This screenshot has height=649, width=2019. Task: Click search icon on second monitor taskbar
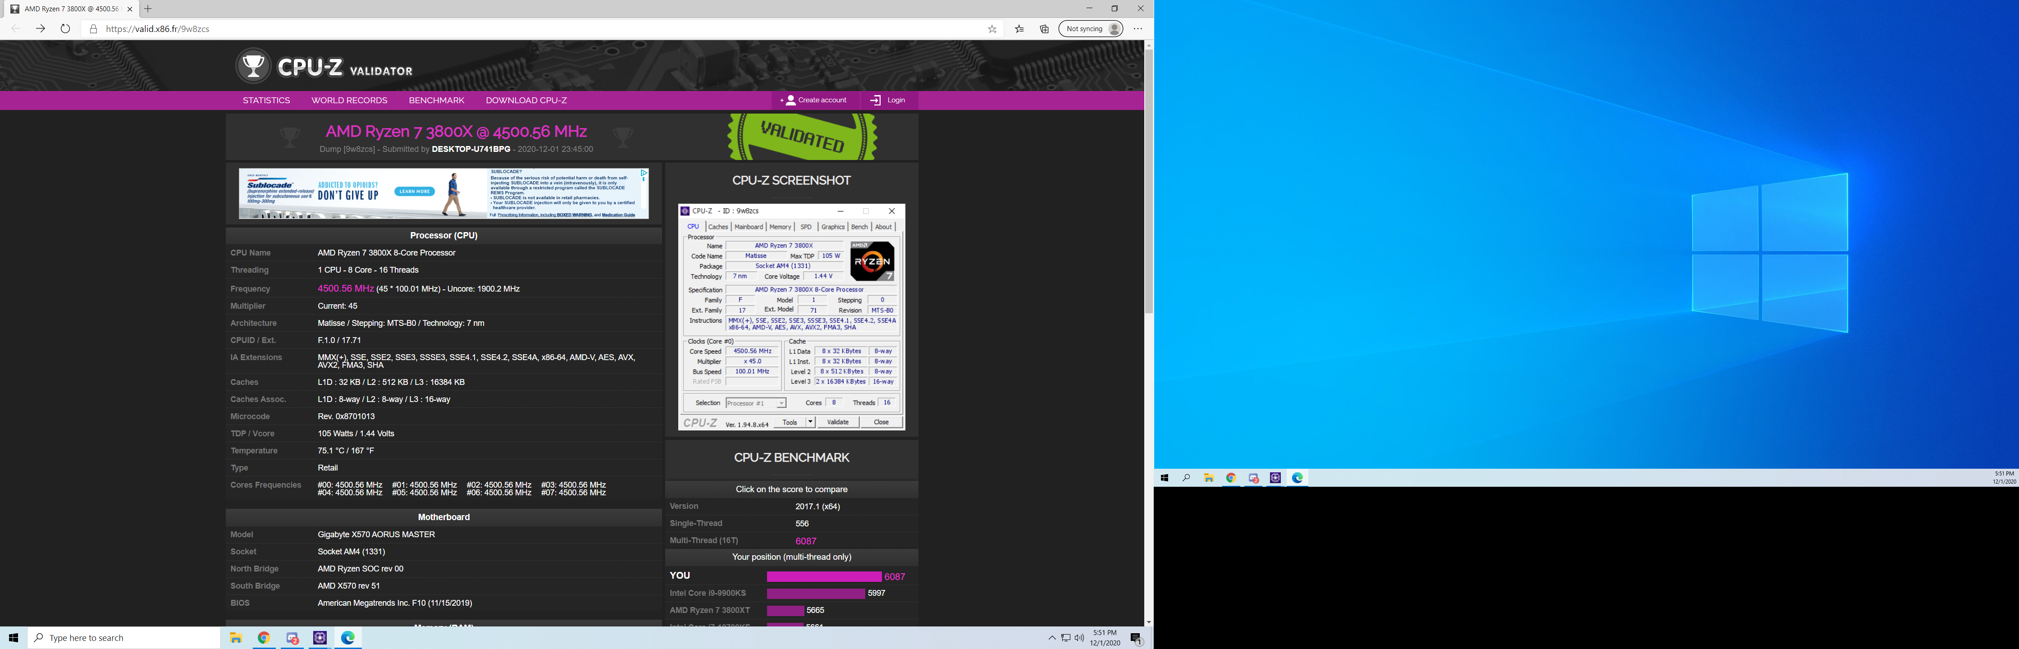(1187, 478)
